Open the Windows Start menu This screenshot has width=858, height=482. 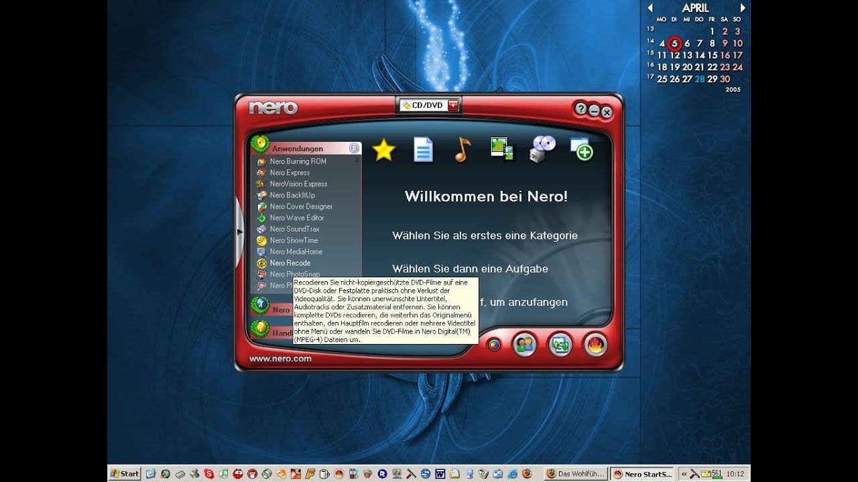click(x=124, y=473)
